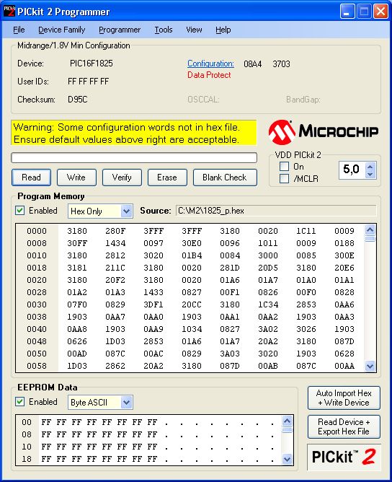Click the Erase button
Screen dimensions: 392x482
[167, 178]
